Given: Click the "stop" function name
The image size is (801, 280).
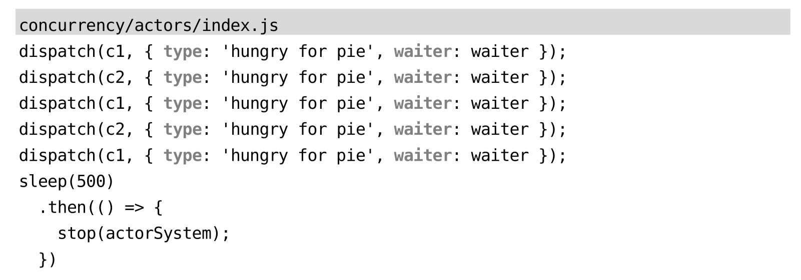Looking at the screenshot, I should (77, 234).
